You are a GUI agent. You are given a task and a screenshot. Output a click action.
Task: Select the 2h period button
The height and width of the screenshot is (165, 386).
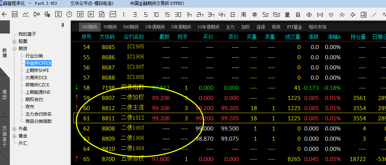pyautogui.click(x=200, y=15)
